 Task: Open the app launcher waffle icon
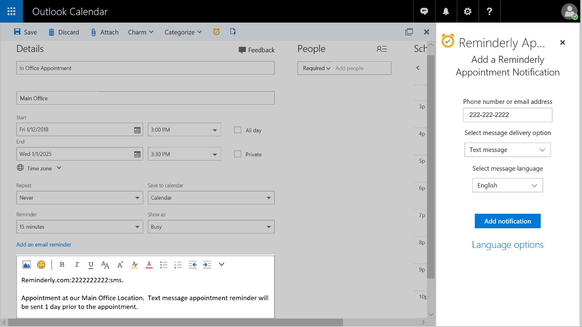pyautogui.click(x=12, y=11)
